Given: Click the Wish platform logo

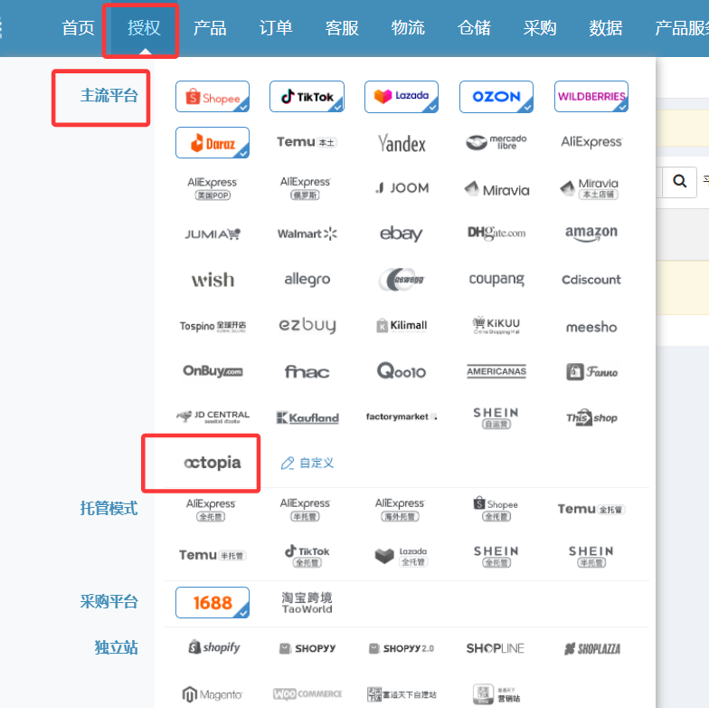Looking at the screenshot, I should pyautogui.click(x=213, y=280).
